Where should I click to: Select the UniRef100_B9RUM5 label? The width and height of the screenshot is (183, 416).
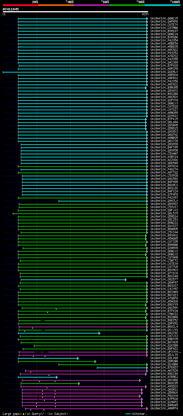(164, 87)
